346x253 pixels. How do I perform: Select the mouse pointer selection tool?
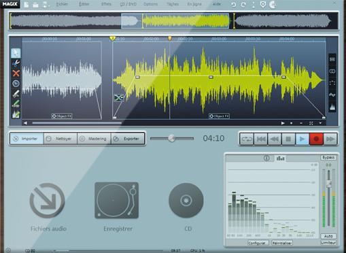[x=16, y=53]
